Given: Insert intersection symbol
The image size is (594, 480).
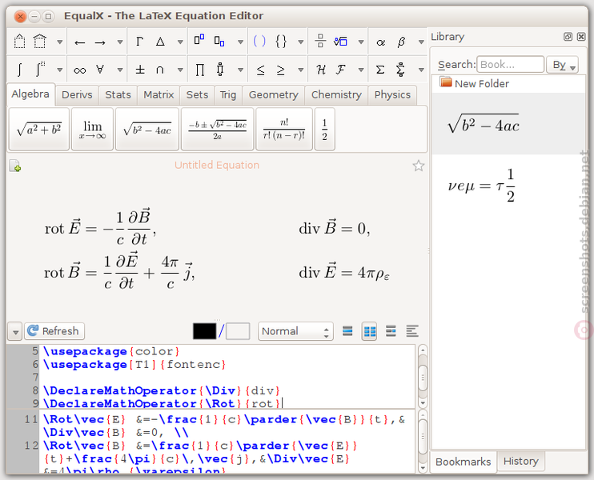Looking at the screenshot, I should 160,70.
